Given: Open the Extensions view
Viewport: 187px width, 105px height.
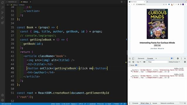Looking at the screenshot, I should (x=3, y=23).
